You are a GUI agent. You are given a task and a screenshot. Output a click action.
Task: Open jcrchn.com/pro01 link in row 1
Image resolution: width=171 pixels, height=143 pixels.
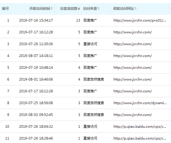(x=140, y=20)
